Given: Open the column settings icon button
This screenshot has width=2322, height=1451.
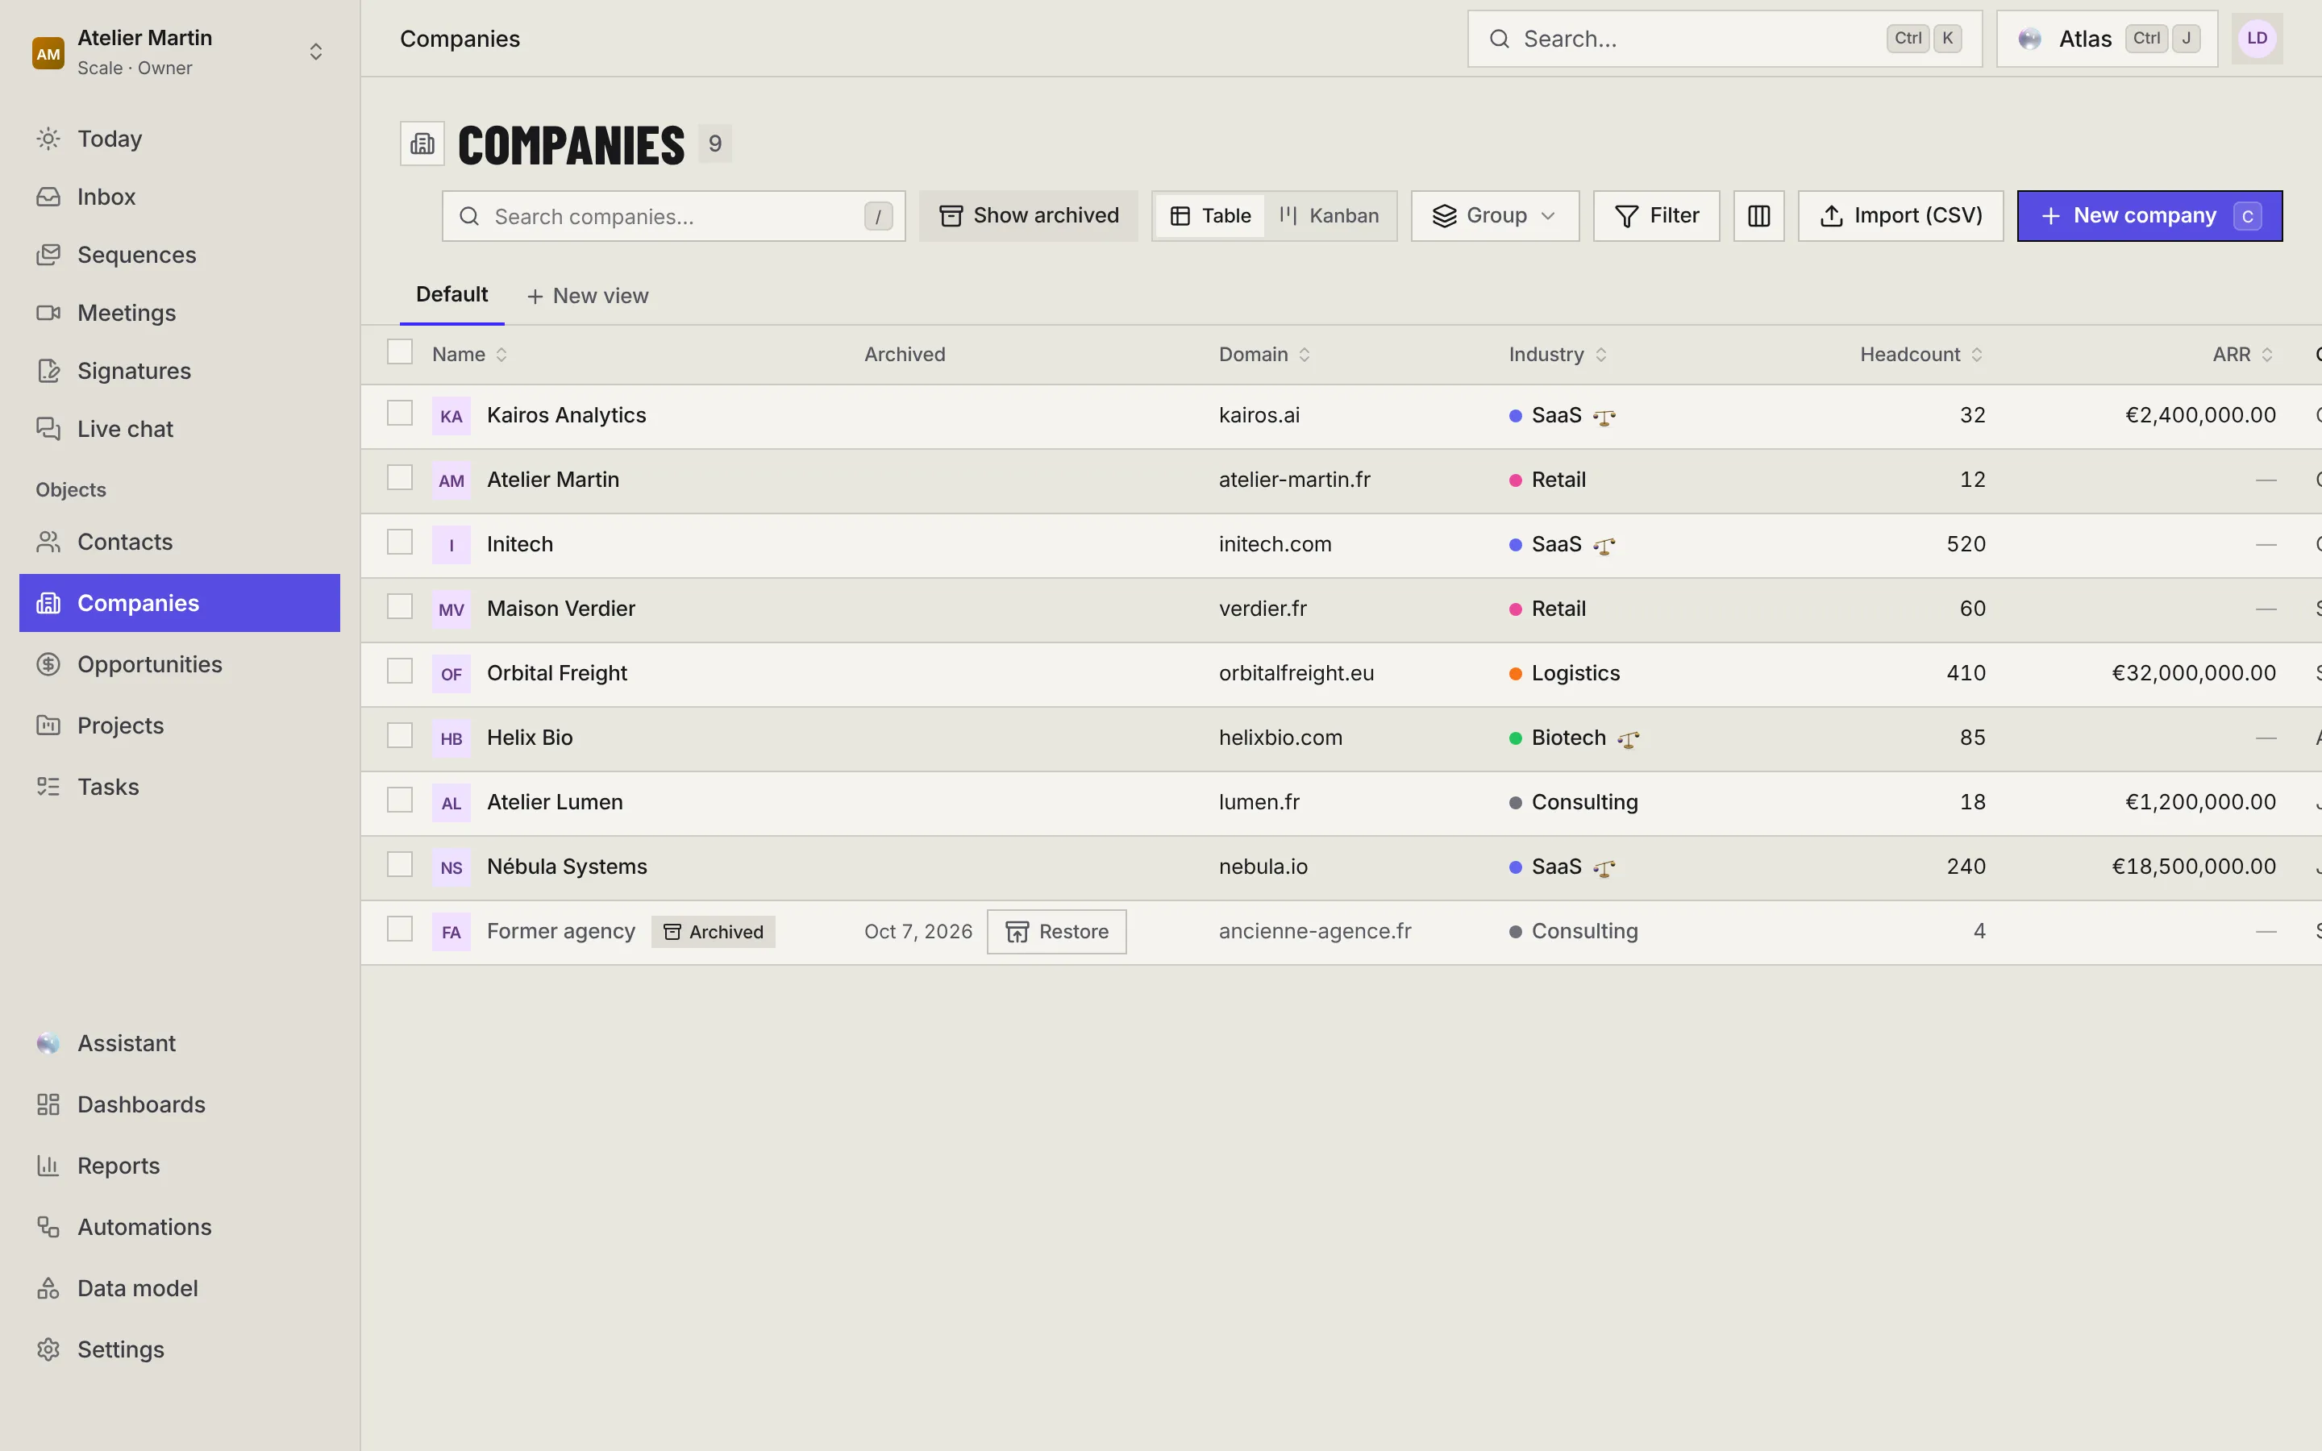Looking at the screenshot, I should (1758, 216).
